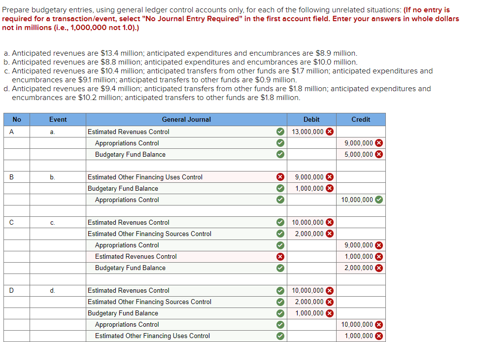
Task: Click the General Journal column header
Action: (186, 119)
